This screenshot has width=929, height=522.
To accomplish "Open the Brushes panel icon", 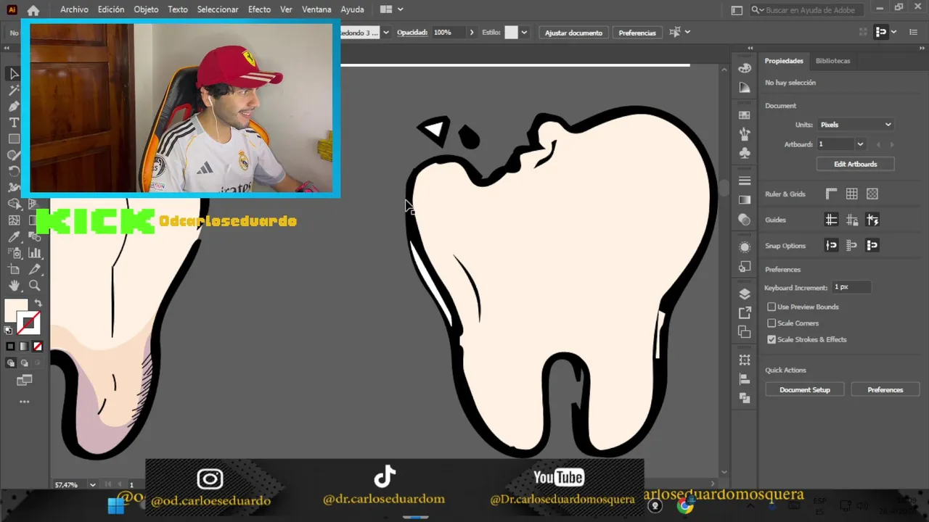I will (745, 134).
